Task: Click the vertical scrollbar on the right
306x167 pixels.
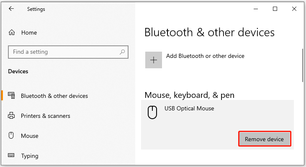Action: click(x=302, y=66)
